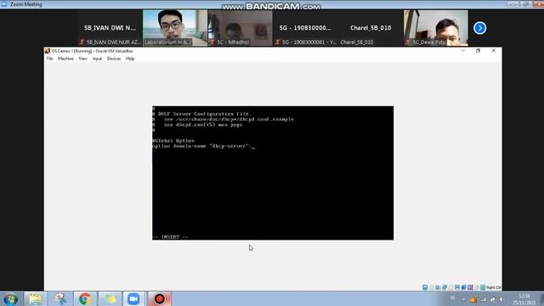The width and height of the screenshot is (544, 306).
Task: Open VirtualBox display settings indicator
Action: click(464, 287)
